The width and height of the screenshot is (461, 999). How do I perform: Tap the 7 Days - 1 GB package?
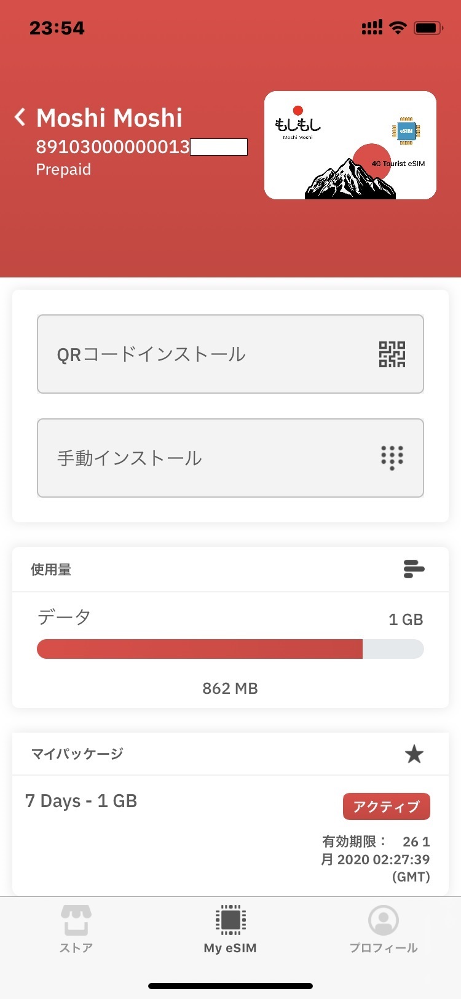tap(81, 801)
